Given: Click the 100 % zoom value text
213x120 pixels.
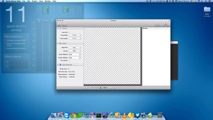Looking at the screenshot, I should (105, 88).
